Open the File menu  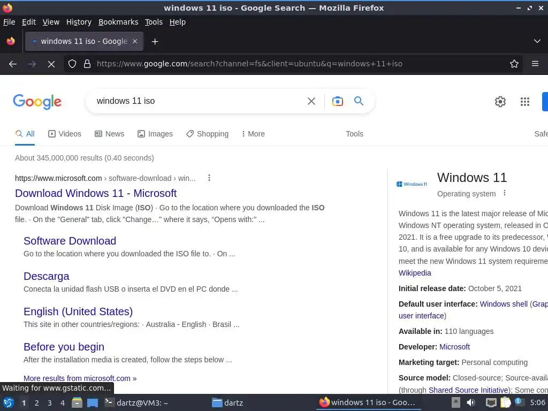[x=9, y=22]
